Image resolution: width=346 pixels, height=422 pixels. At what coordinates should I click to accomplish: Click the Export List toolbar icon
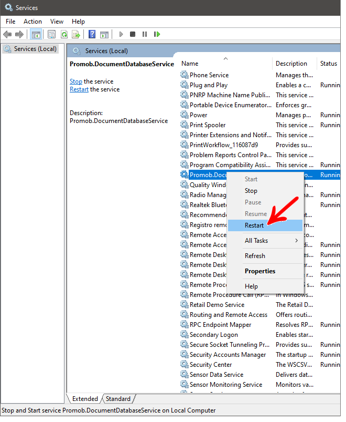[76, 35]
